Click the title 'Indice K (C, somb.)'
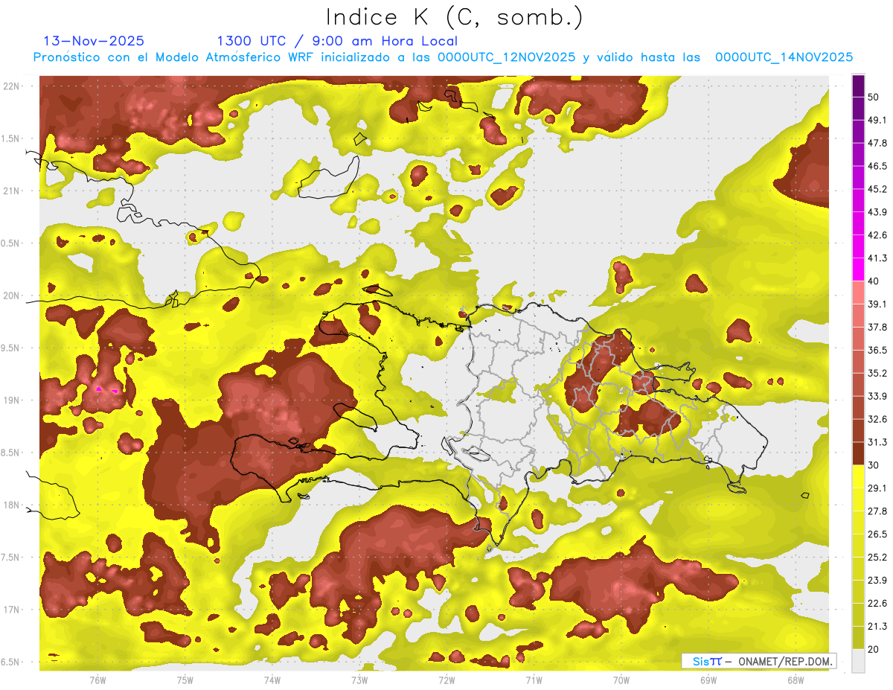Screen dimensions: 893x690 (x=454, y=17)
